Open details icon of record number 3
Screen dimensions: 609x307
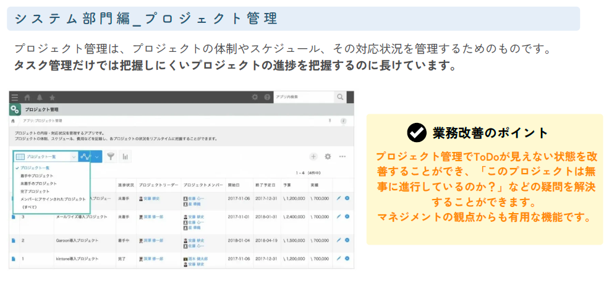click(x=13, y=217)
